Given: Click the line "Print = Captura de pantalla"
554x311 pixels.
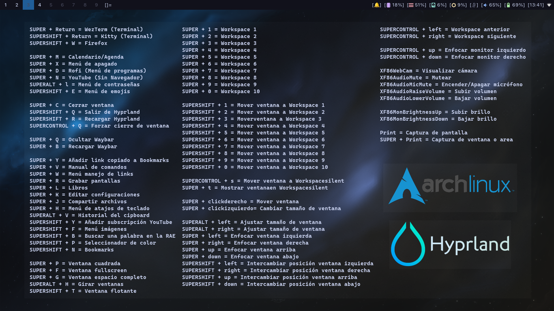Looking at the screenshot, I should pyautogui.click(x=424, y=133).
